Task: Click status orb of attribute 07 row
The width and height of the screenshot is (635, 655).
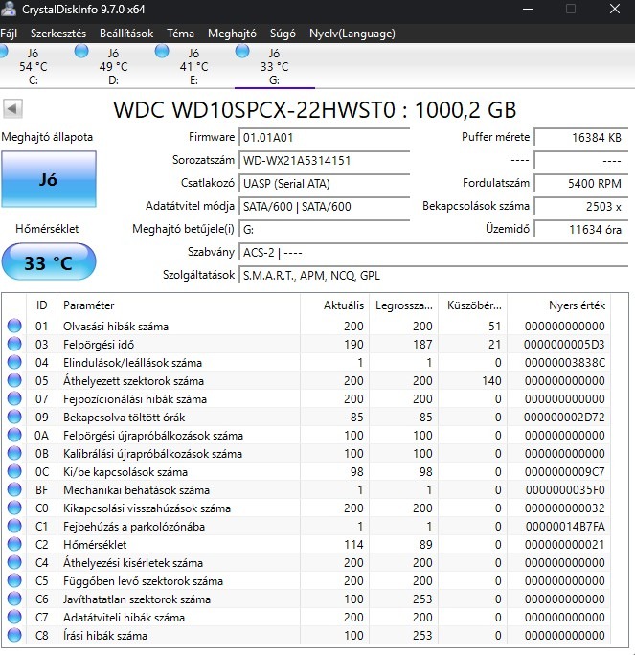Action: tap(14, 398)
